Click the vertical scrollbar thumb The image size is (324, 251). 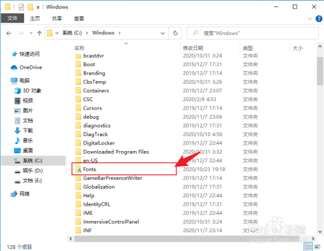tap(320, 71)
